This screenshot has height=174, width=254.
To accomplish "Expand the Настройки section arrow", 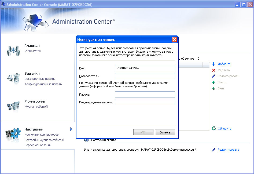I will point(71,129).
